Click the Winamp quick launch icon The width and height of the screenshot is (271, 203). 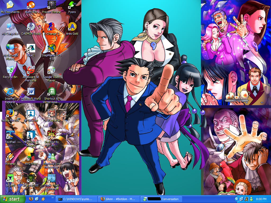43,199
